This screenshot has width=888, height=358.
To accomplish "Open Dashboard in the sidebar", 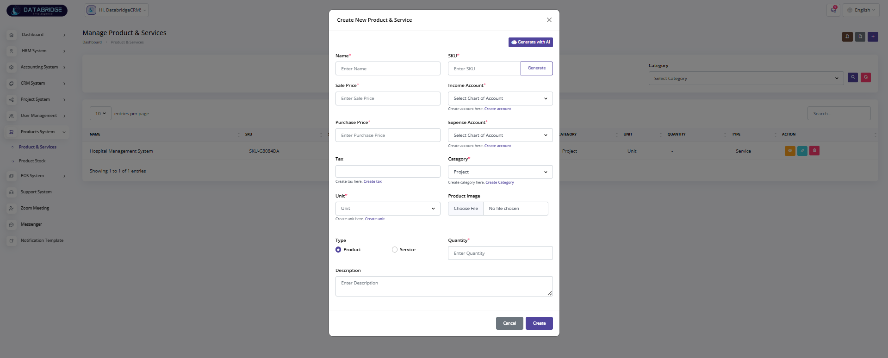I will [37, 35].
